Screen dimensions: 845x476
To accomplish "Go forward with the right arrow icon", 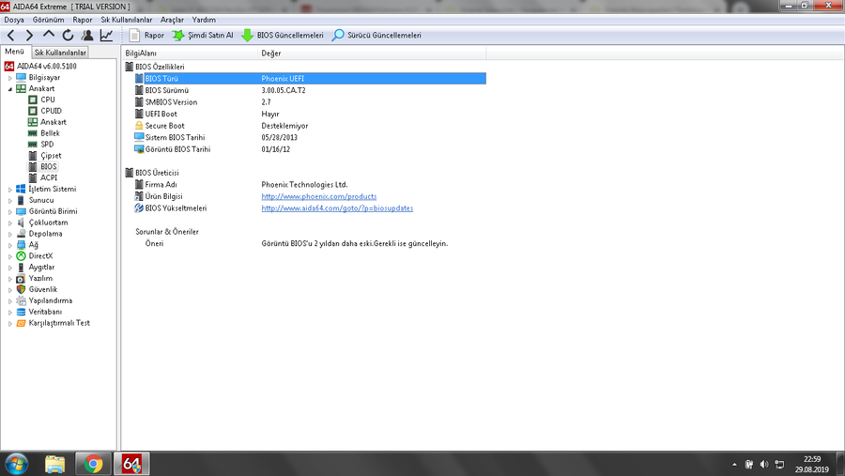I will [x=29, y=36].
